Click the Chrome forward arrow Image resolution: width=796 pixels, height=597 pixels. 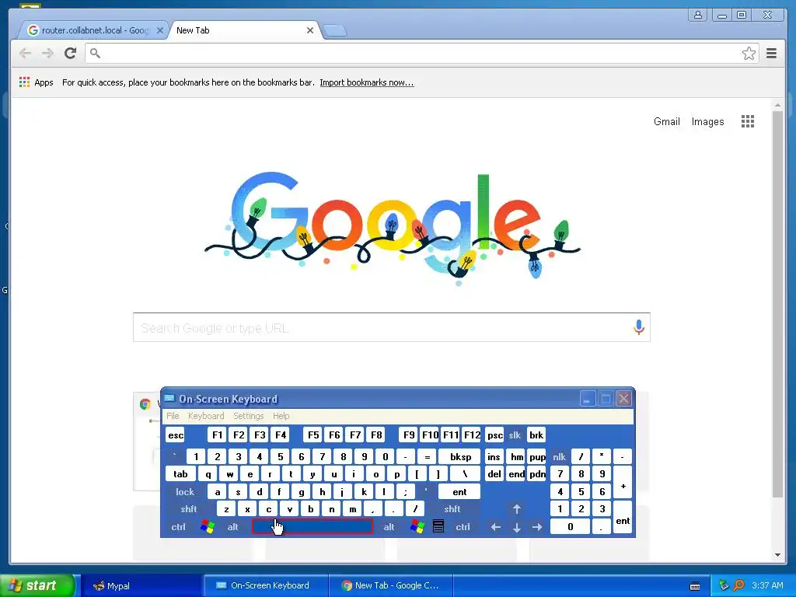click(x=47, y=54)
